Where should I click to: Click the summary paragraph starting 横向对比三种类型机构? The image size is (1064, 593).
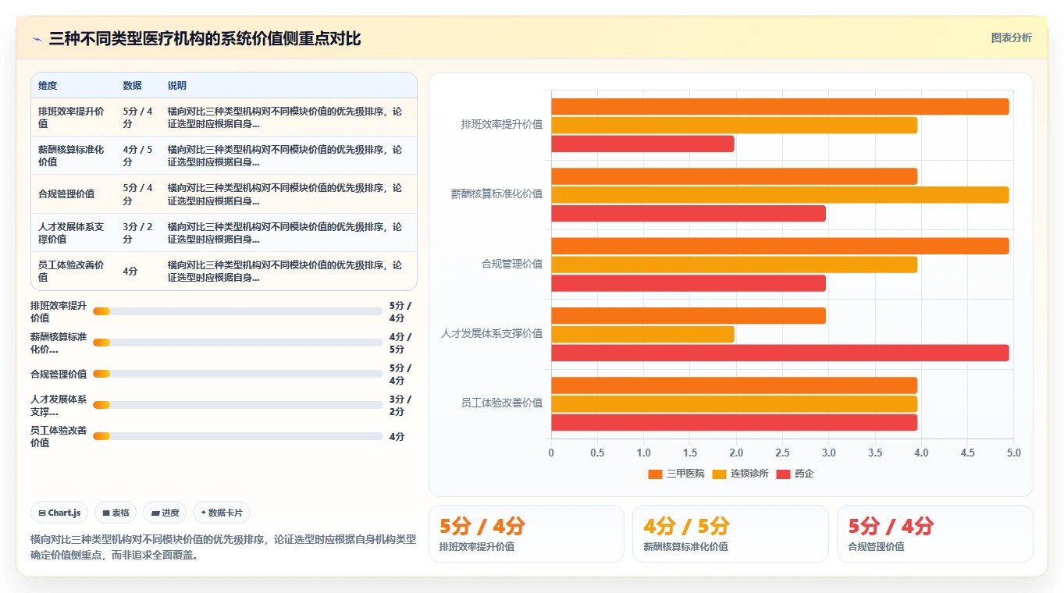coord(223,547)
